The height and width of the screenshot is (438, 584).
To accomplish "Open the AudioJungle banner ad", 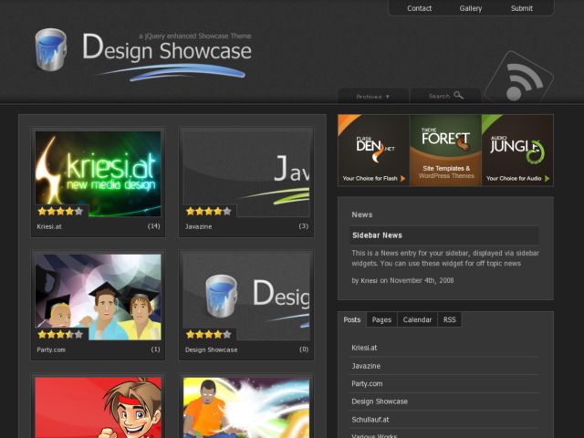I will pos(517,150).
